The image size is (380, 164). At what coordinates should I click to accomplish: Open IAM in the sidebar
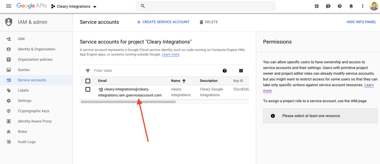21,39
